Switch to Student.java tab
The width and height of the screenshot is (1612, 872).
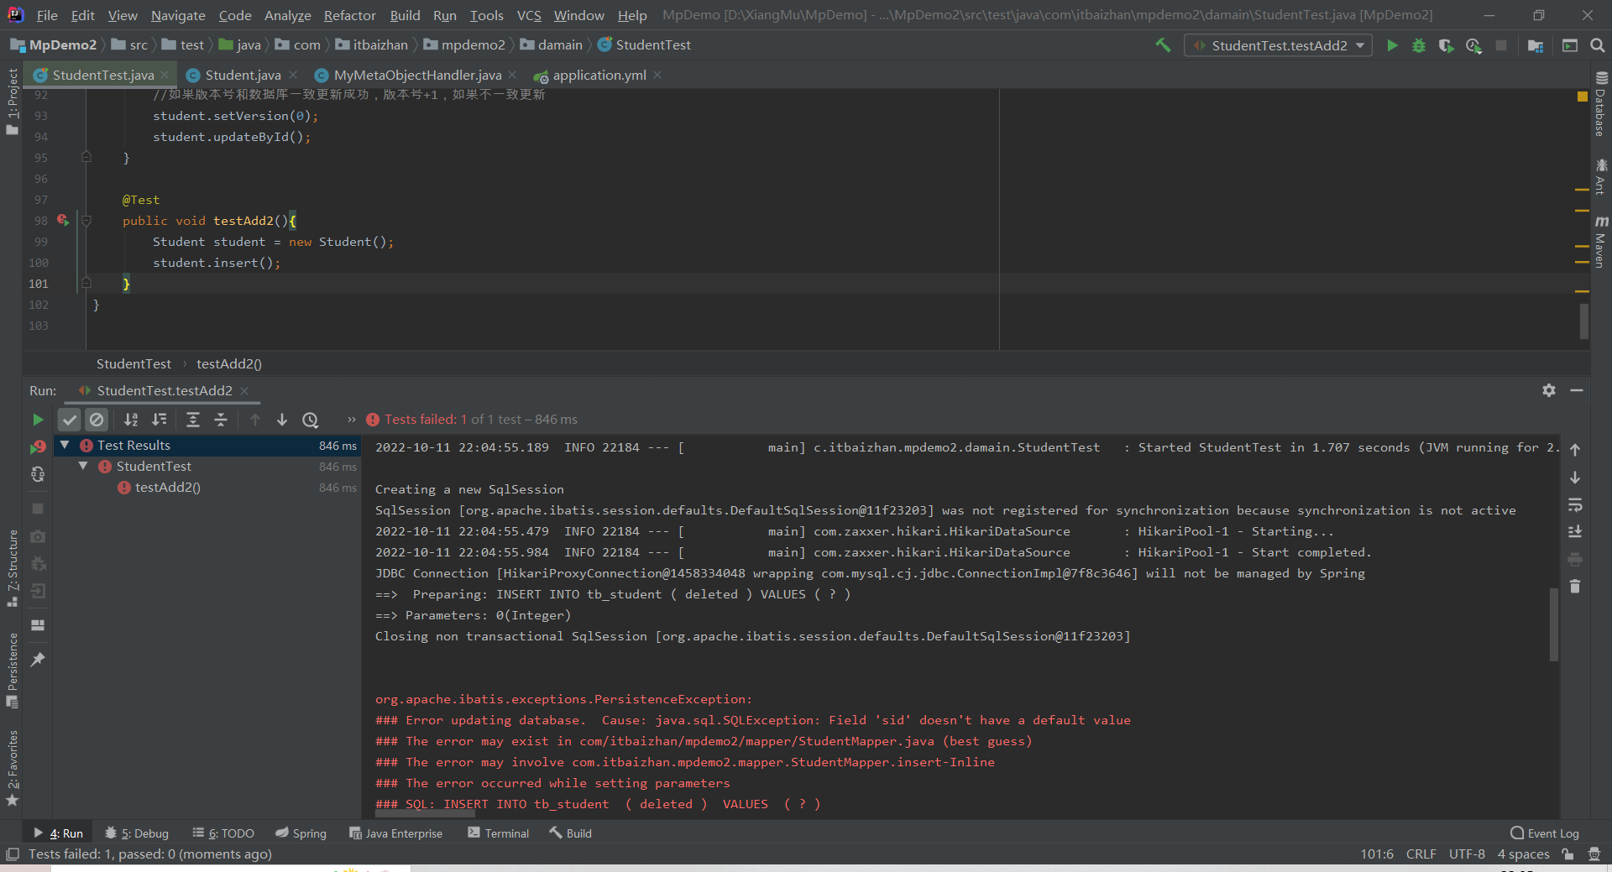click(x=243, y=76)
